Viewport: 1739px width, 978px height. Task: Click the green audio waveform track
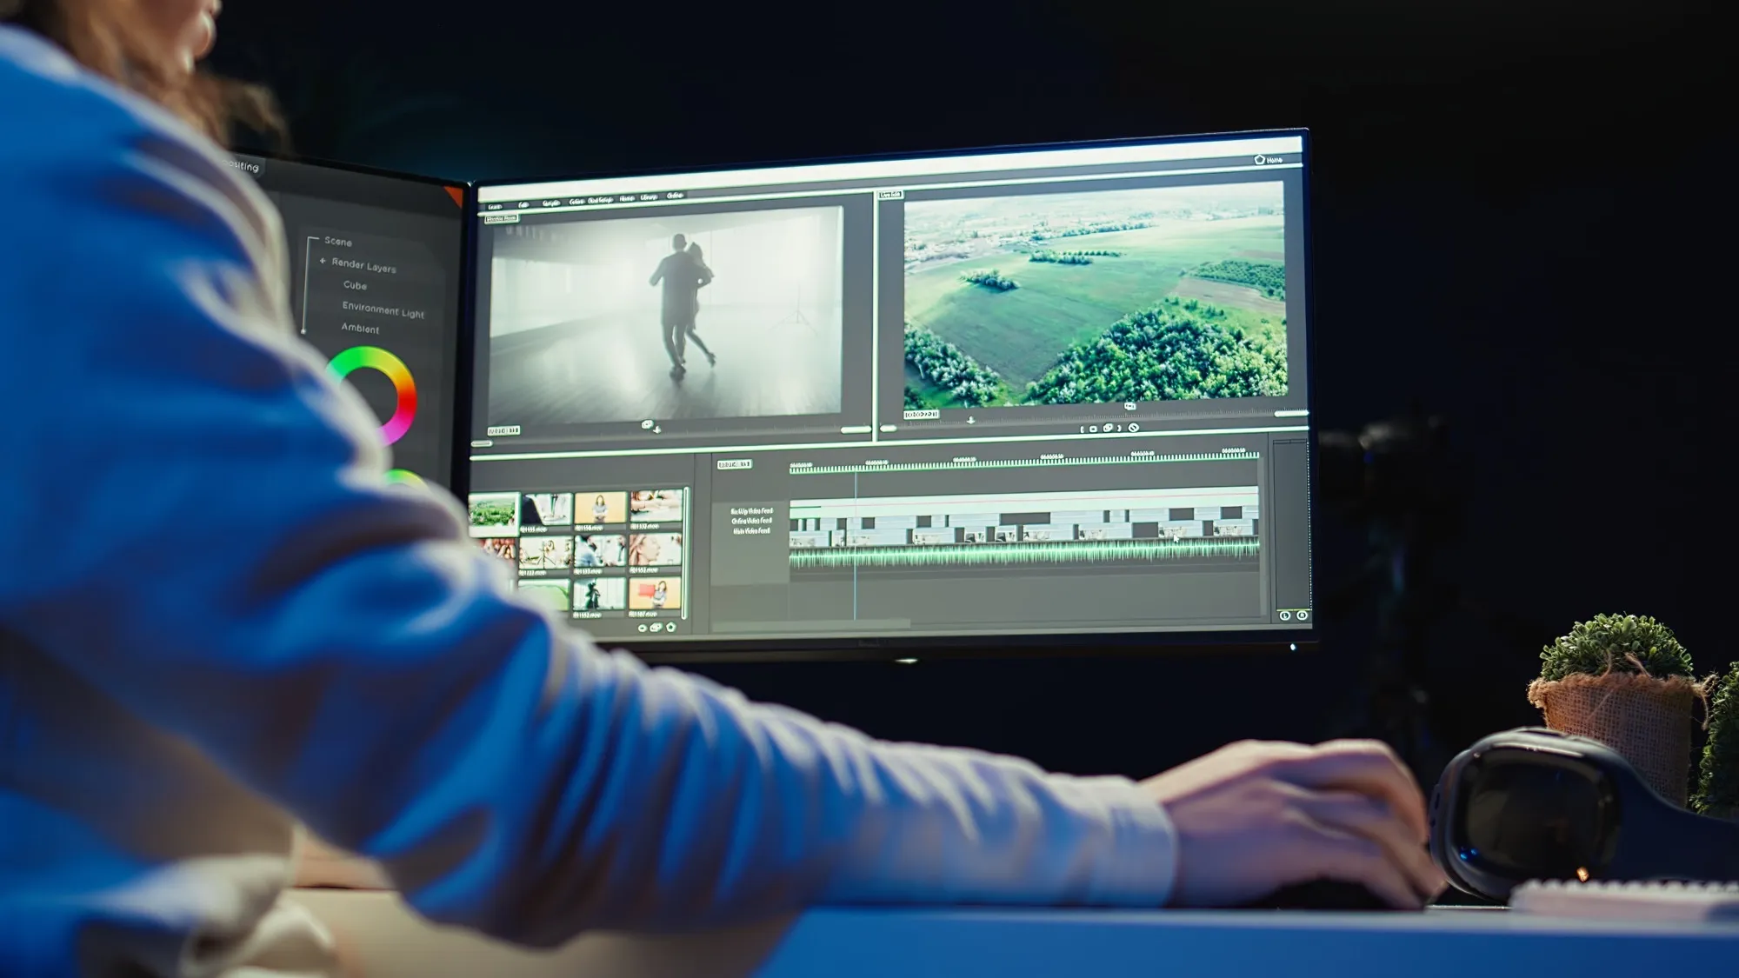1024,552
